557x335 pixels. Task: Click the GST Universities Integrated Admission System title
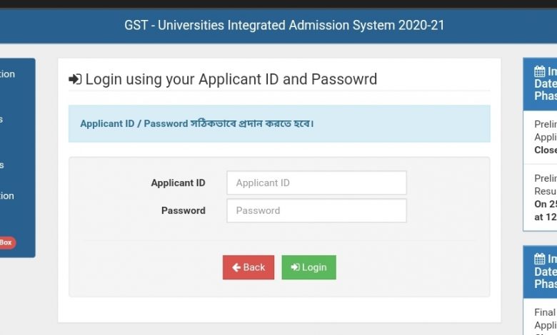[284, 26]
